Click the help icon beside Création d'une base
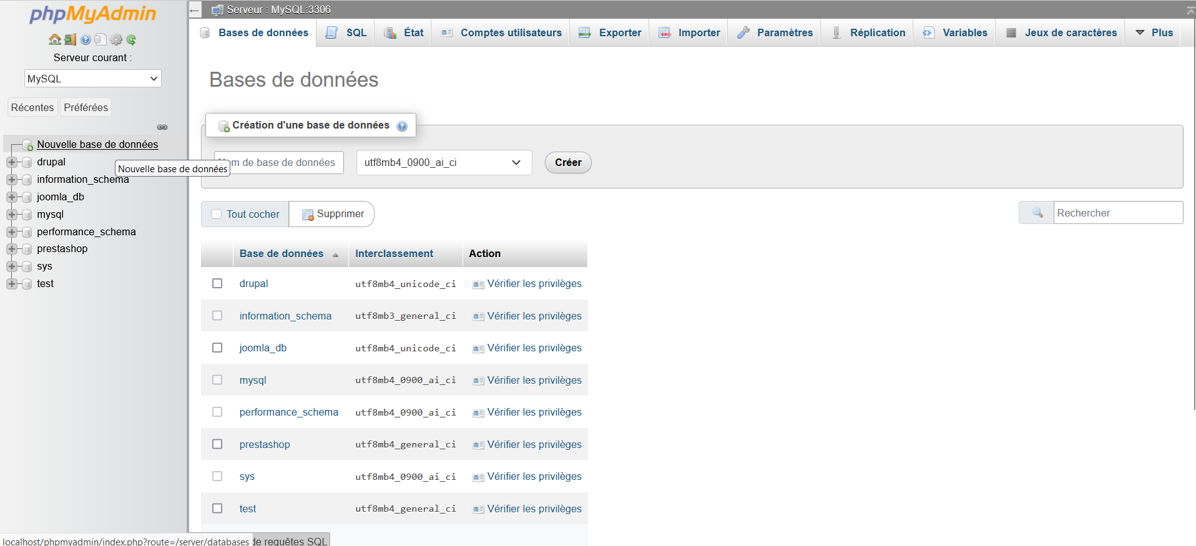The image size is (1196, 546). point(402,126)
